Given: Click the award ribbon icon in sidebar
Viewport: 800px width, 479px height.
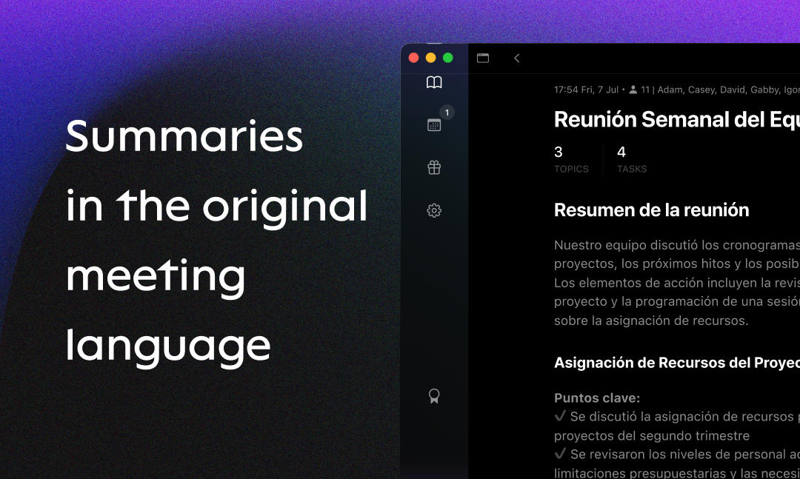Looking at the screenshot, I should tap(434, 396).
